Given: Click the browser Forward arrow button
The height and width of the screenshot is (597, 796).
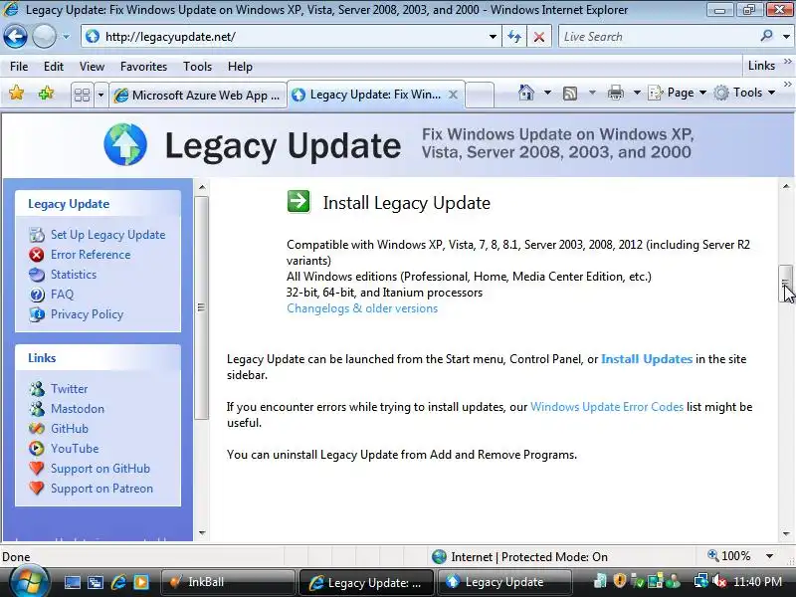Looking at the screenshot, I should click(x=44, y=37).
